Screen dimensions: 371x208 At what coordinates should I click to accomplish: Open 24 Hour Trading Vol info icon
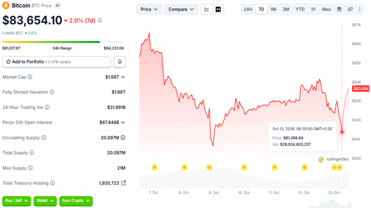tap(47, 107)
